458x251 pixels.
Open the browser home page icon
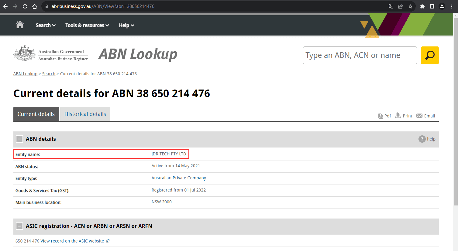coord(35,6)
